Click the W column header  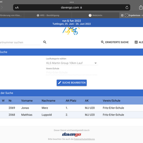(x=3, y=101)
